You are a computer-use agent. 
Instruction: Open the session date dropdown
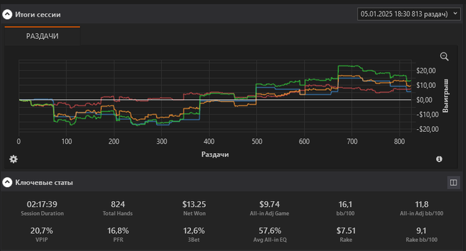click(x=409, y=14)
